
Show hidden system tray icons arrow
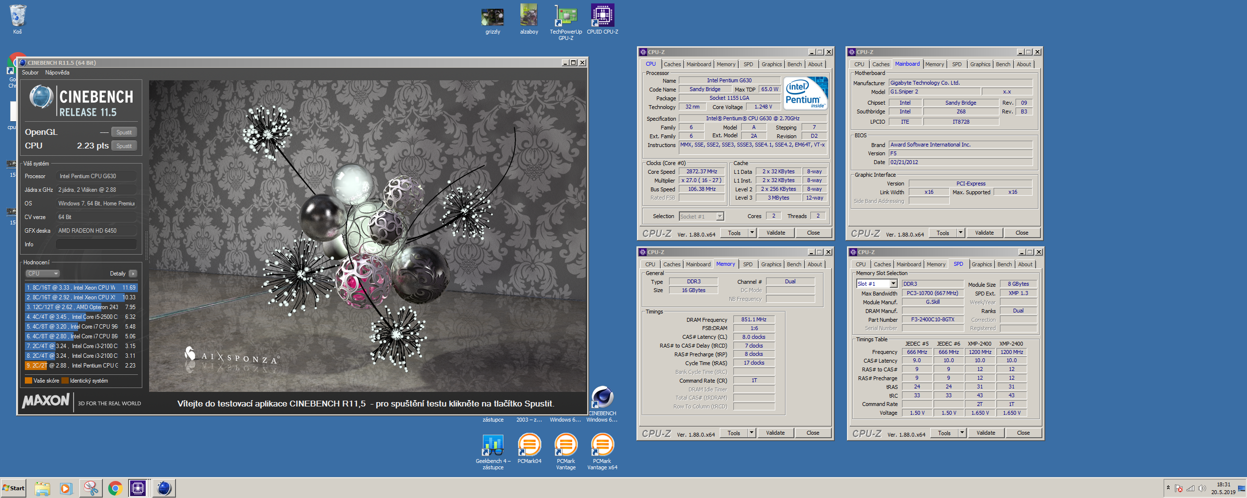[x=1168, y=488]
